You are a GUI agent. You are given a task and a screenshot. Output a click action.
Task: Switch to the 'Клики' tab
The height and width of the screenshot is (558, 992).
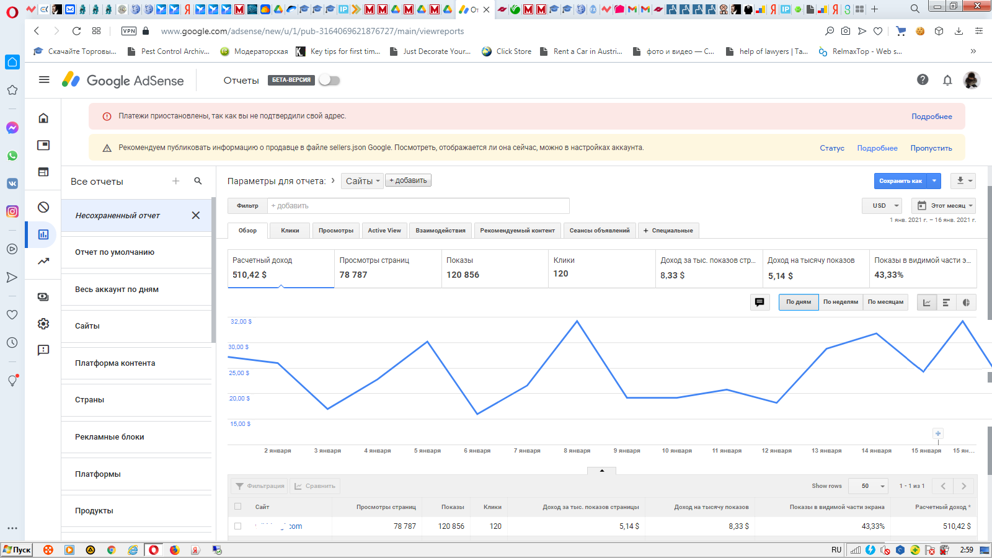[290, 231]
